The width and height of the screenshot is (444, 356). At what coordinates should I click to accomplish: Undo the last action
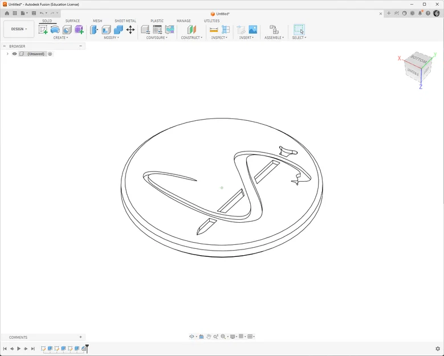coord(42,13)
